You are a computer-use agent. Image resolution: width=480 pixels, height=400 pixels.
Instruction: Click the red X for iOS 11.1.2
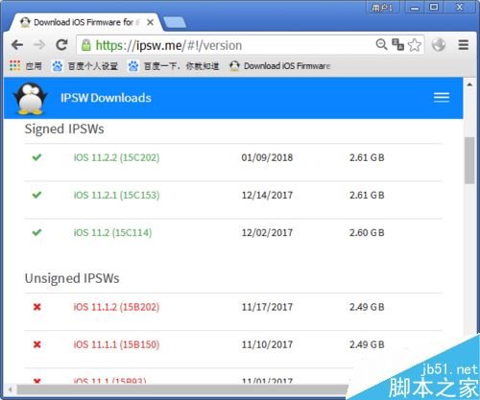[x=37, y=307]
